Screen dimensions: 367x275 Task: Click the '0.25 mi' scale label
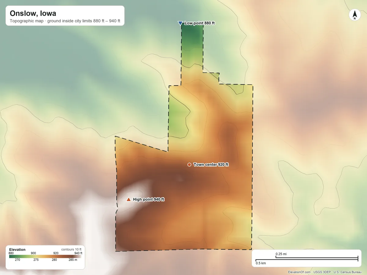[281, 254]
